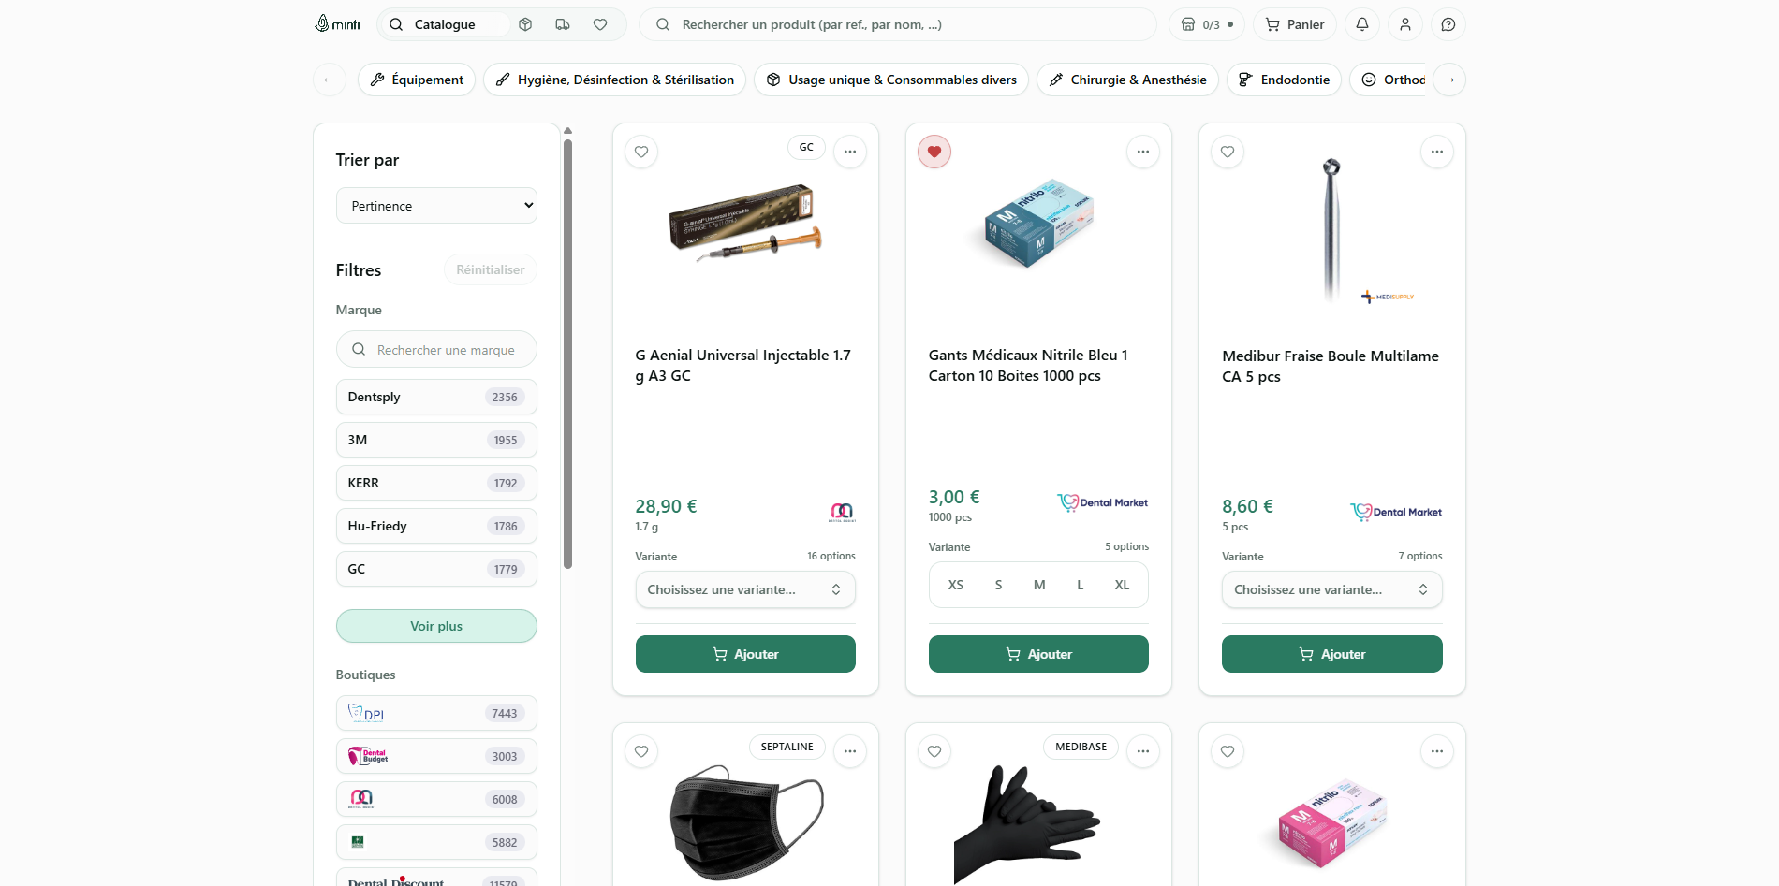Favorite the G Aenial Universal Injectable product
The width and height of the screenshot is (1779, 886).
pos(641,152)
